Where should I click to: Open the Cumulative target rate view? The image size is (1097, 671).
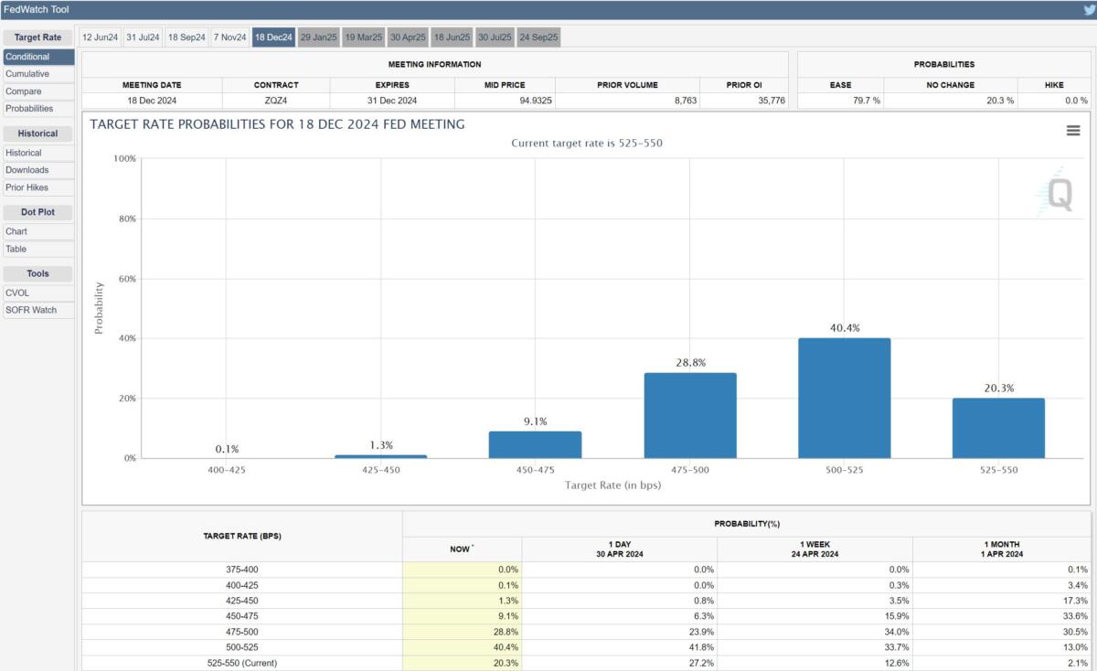[27, 74]
